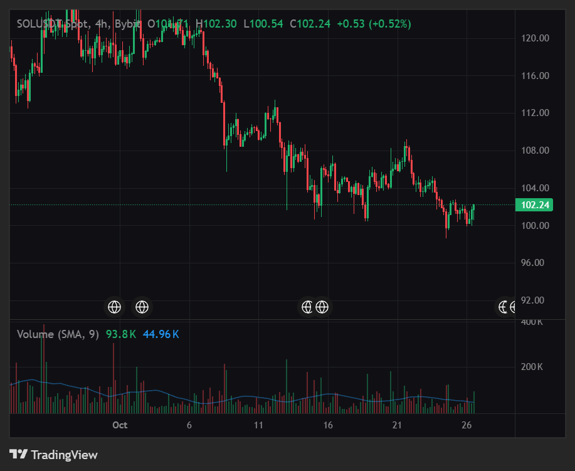This screenshot has height=471, width=575.
Task: Open the partially hidden globe icon near date 16
Action: click(306, 307)
